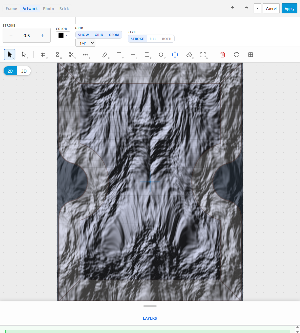Expand the LAYERS panel
This screenshot has height=333, width=300.
tap(150, 318)
